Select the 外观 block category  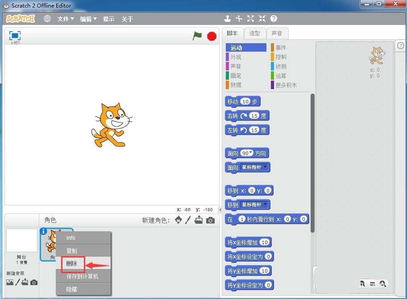tap(246, 57)
